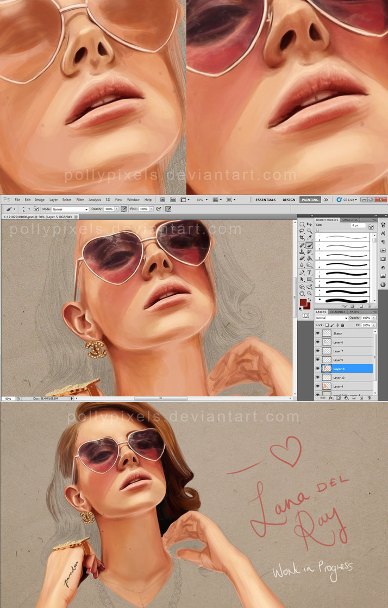This screenshot has width=388, height=608.
Task: Select the Hand tool
Action: pos(302,293)
